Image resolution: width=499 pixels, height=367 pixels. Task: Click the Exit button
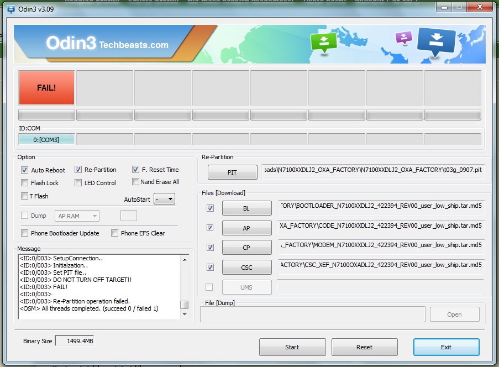click(x=446, y=347)
